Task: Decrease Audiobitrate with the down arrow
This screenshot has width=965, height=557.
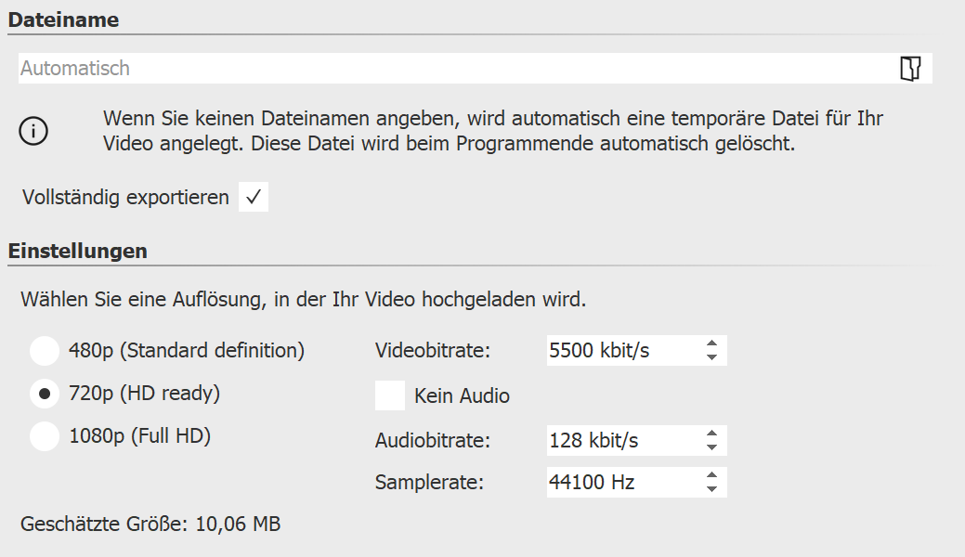Action: [x=711, y=447]
